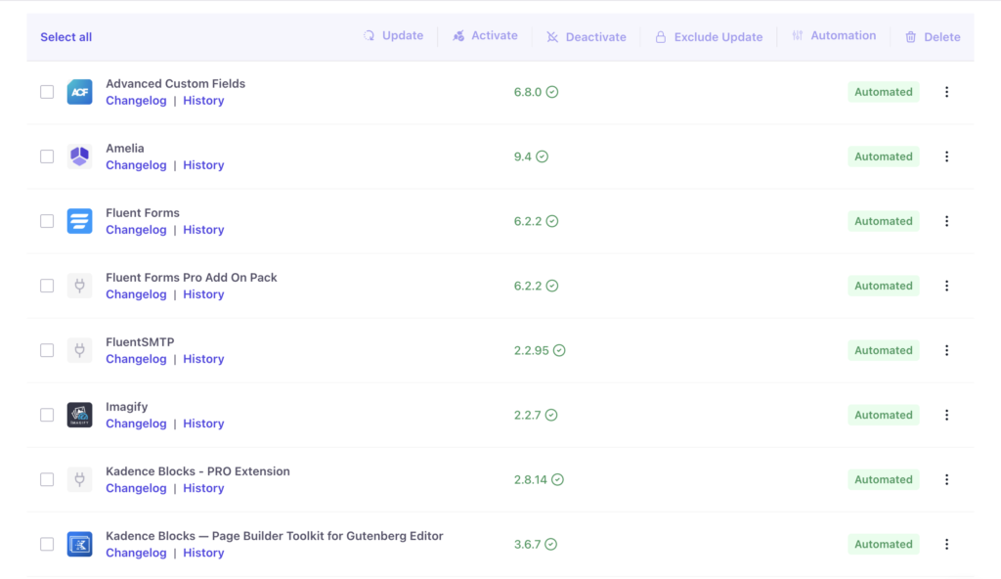Screen dimensions: 1001x579
Task: Open three-dot menu for Fluent Forms Pro Add On Pack
Action: pyautogui.click(x=946, y=286)
